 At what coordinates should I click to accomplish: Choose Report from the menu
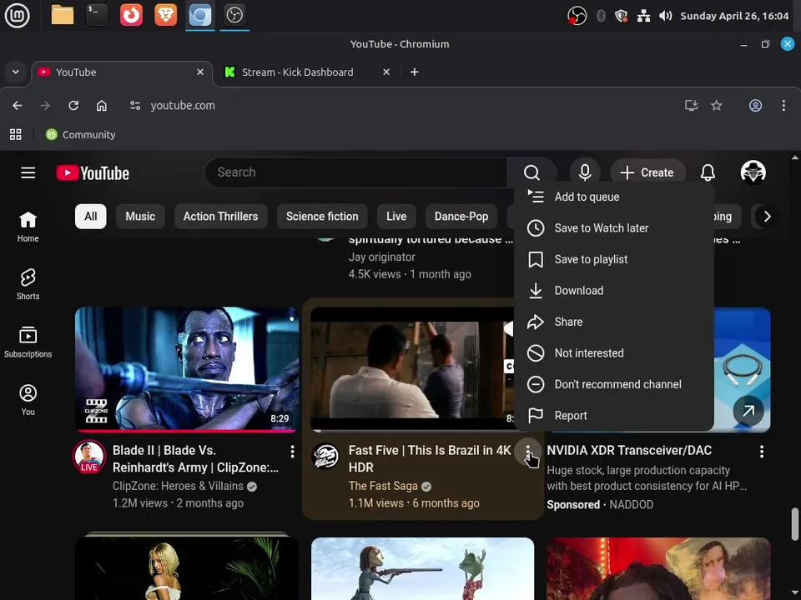point(614,415)
